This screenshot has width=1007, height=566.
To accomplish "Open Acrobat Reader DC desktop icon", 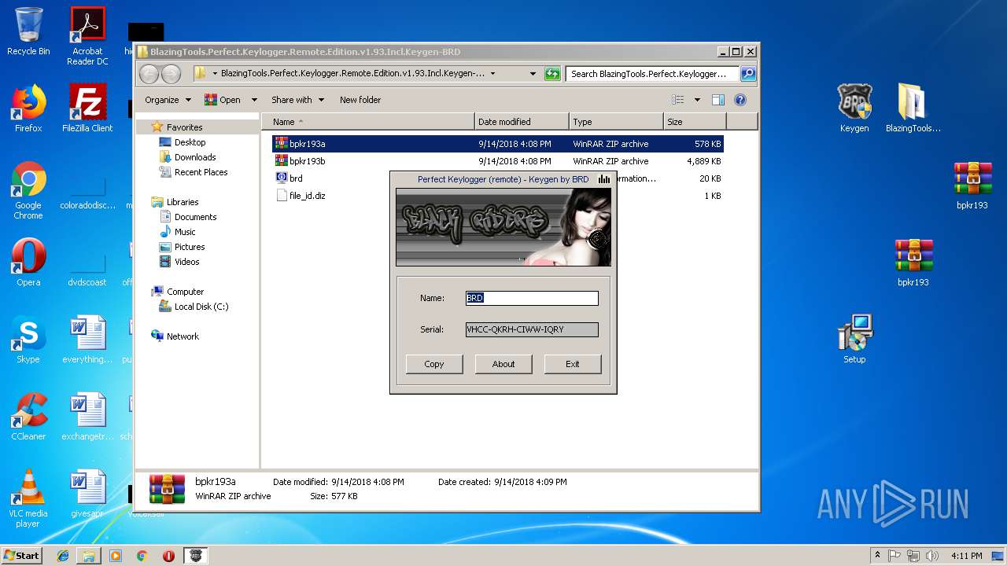I will pyautogui.click(x=87, y=35).
